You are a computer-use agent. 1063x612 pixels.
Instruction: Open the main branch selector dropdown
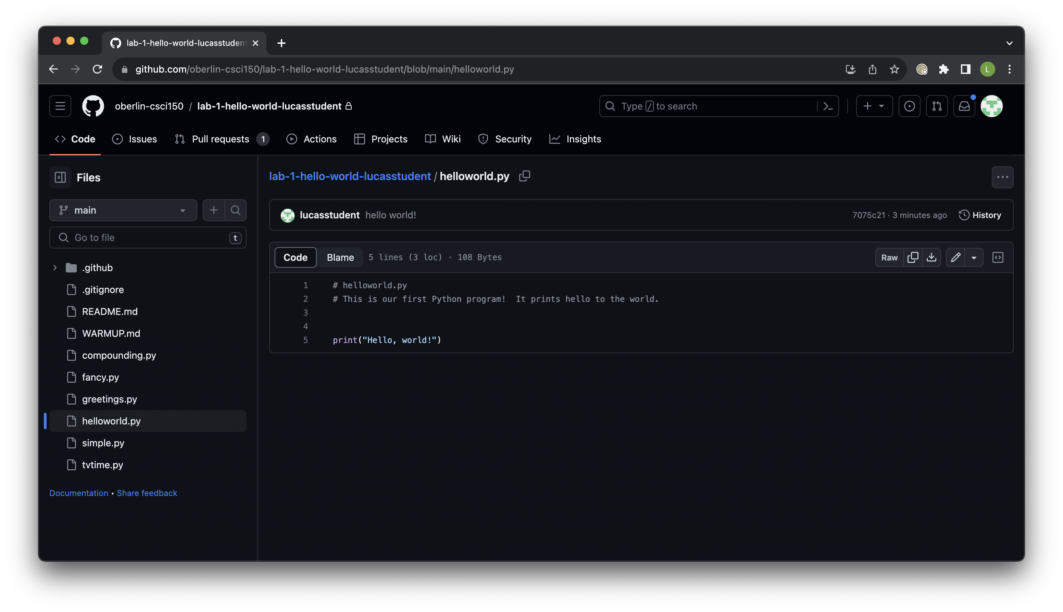coord(123,210)
